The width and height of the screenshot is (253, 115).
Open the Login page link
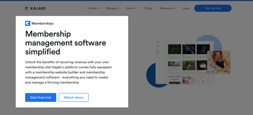pyautogui.click(x=186, y=8)
